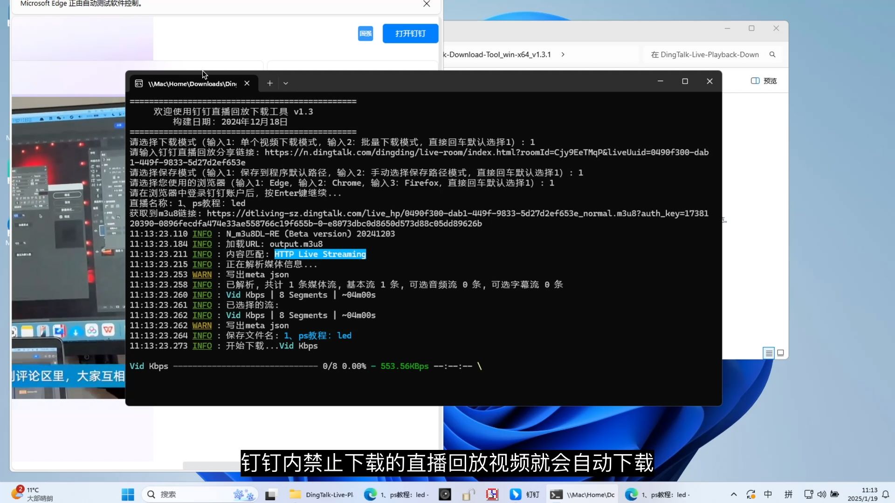The width and height of the screenshot is (895, 503).
Task: Toggle the 中 input language indicator
Action: coord(768,494)
